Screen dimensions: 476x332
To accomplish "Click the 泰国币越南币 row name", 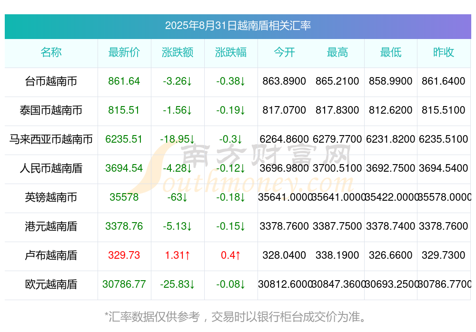I will (x=51, y=110).
